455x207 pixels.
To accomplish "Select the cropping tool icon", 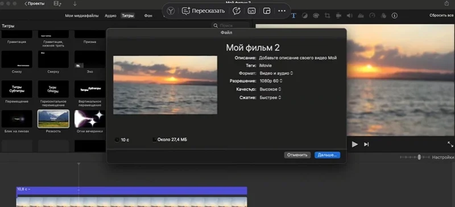I will 328,16.
